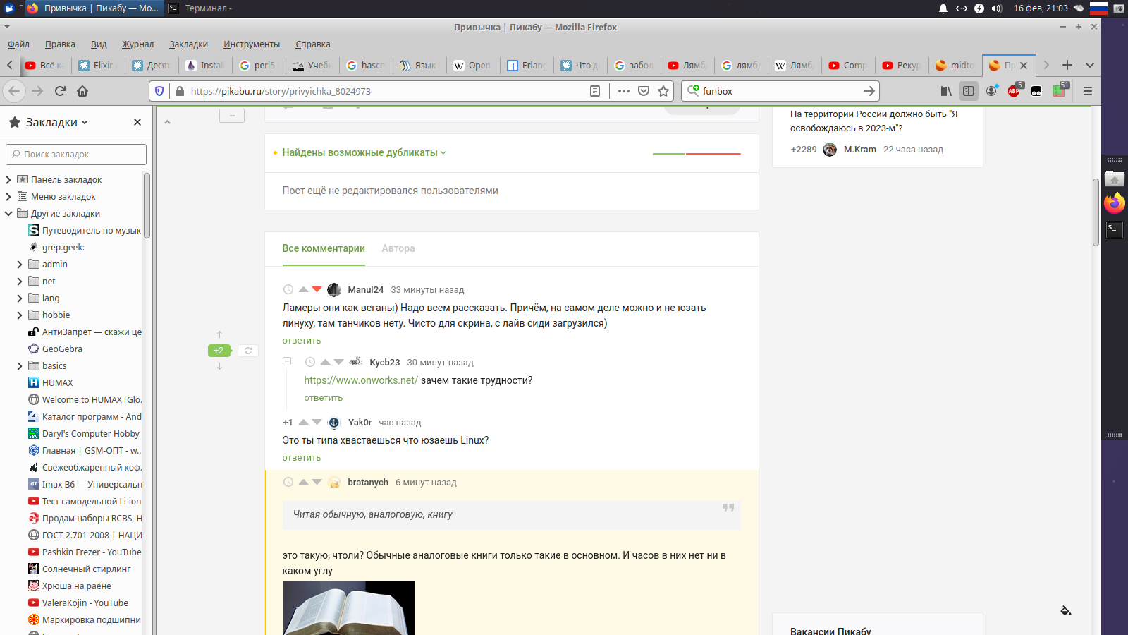Collapse Kycb23 reply thread
Viewport: 1128px width, 635px height.
coord(287,361)
